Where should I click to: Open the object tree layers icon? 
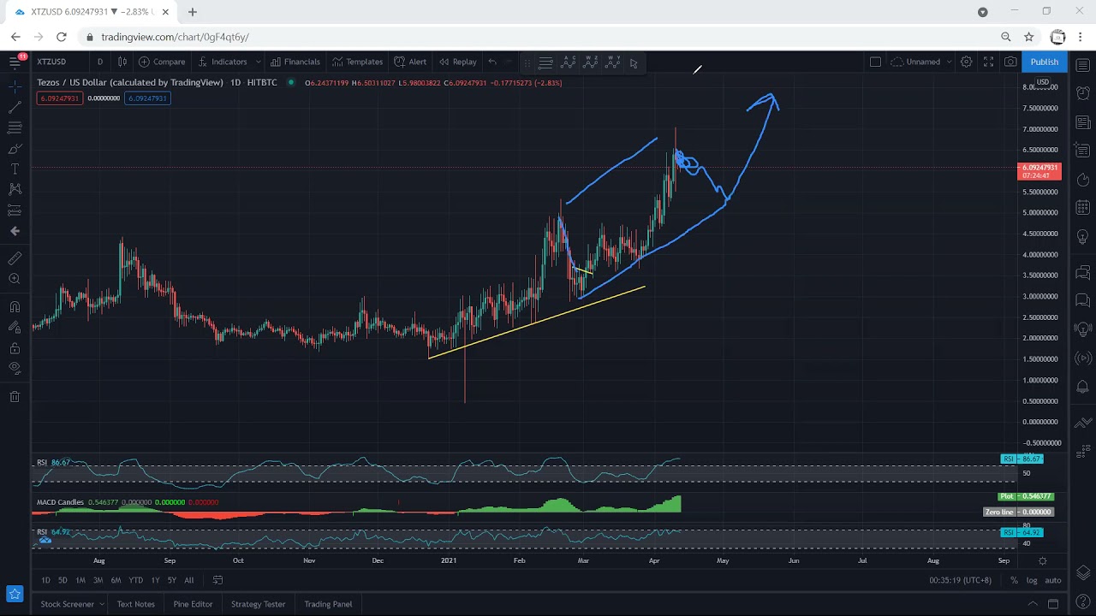tap(1083, 572)
